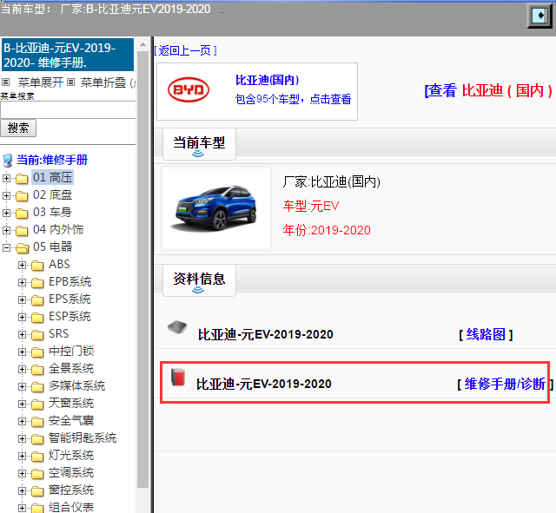Expand the ESP系统 subfolder
The width and height of the screenshot is (556, 513).
(x=22, y=317)
